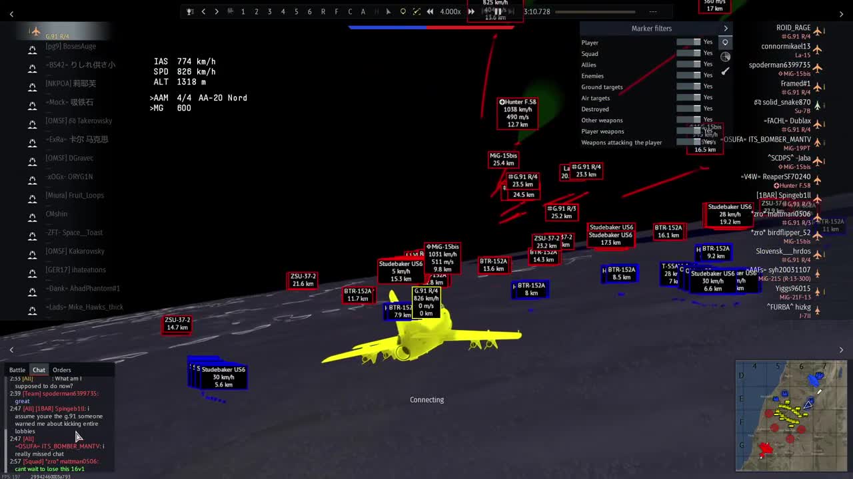This screenshot has height=479, width=853.
Task: Click the trophy list icon in toolbar
Action: (x=190, y=11)
